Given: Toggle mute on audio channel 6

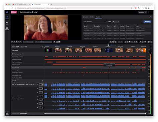Looking at the screenshot, I should [42, 107].
